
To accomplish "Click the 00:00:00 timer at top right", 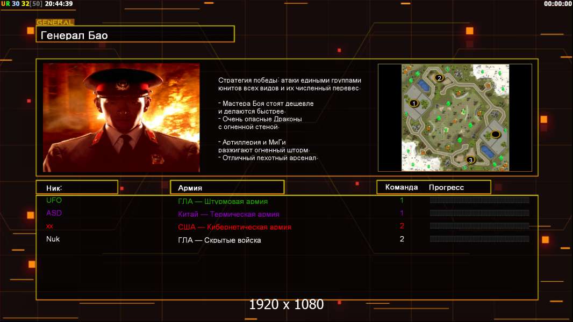I will pyautogui.click(x=557, y=4).
